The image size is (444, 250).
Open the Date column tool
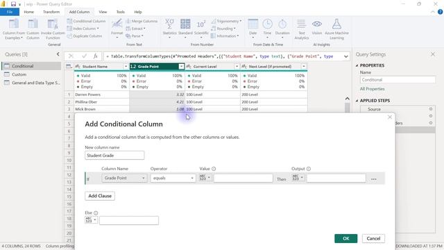click(253, 29)
